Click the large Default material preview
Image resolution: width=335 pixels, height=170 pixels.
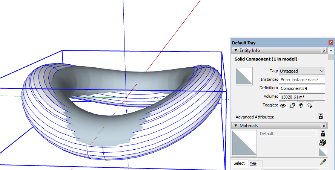pyautogui.click(x=244, y=143)
